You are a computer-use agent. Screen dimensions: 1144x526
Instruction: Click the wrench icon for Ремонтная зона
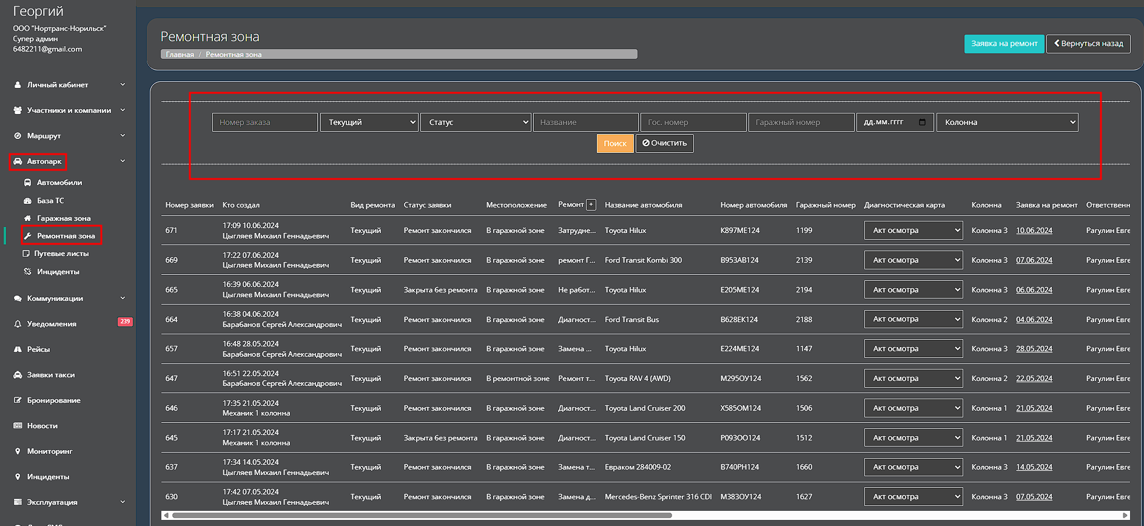coord(27,236)
